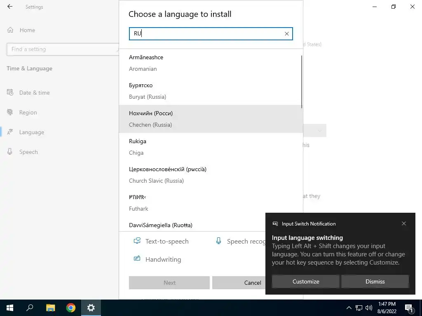This screenshot has height=316, width=422.
Task: Select DavviSámegiella (Ruoŧŧa) entry
Action: tap(211, 225)
